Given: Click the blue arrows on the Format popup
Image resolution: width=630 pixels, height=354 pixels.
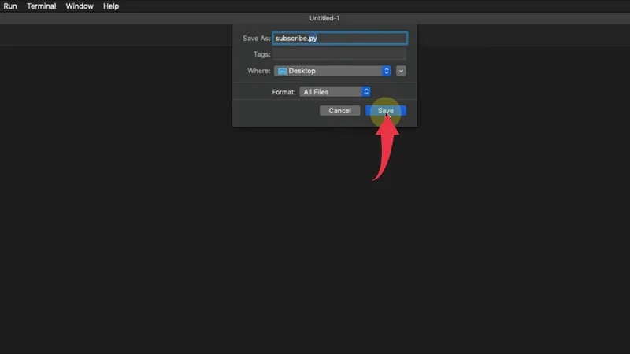Looking at the screenshot, I should click(365, 92).
